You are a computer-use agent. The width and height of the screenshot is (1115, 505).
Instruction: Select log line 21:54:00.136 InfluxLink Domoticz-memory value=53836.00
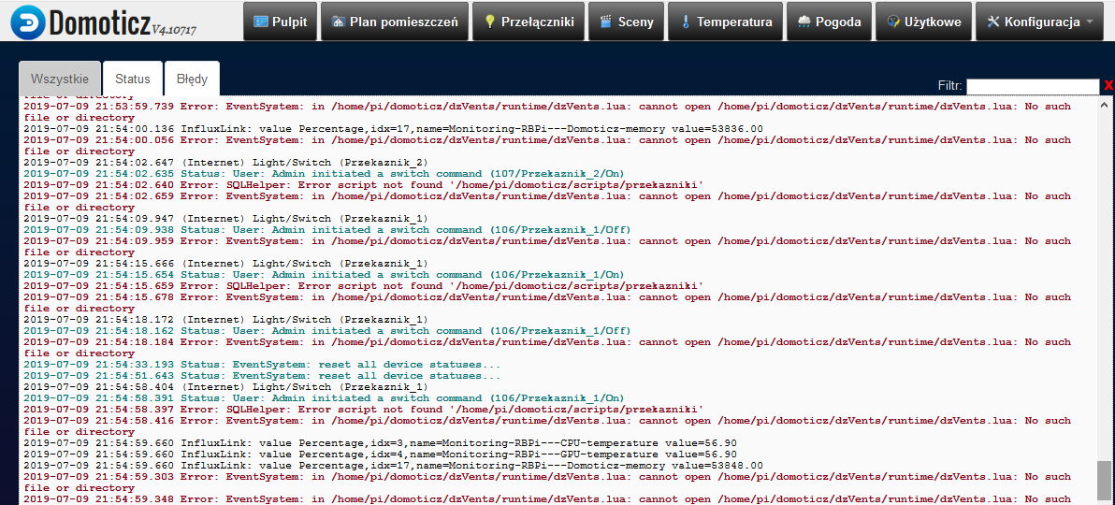[x=393, y=129]
